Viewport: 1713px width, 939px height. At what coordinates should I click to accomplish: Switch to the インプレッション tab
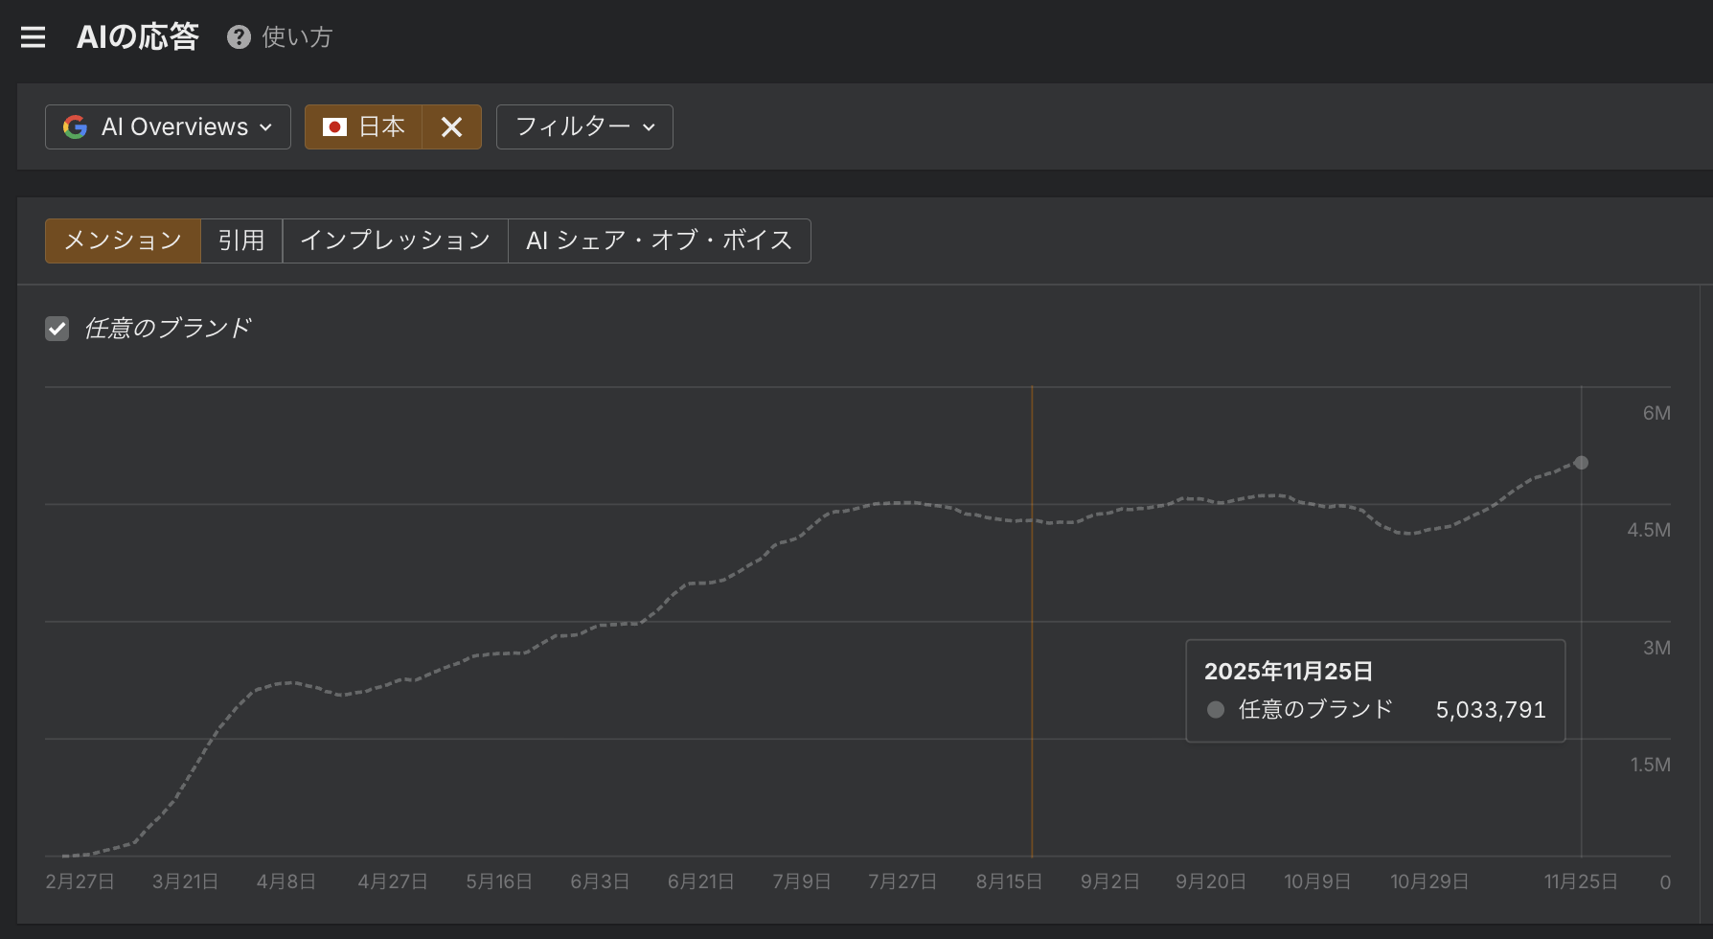tap(395, 240)
